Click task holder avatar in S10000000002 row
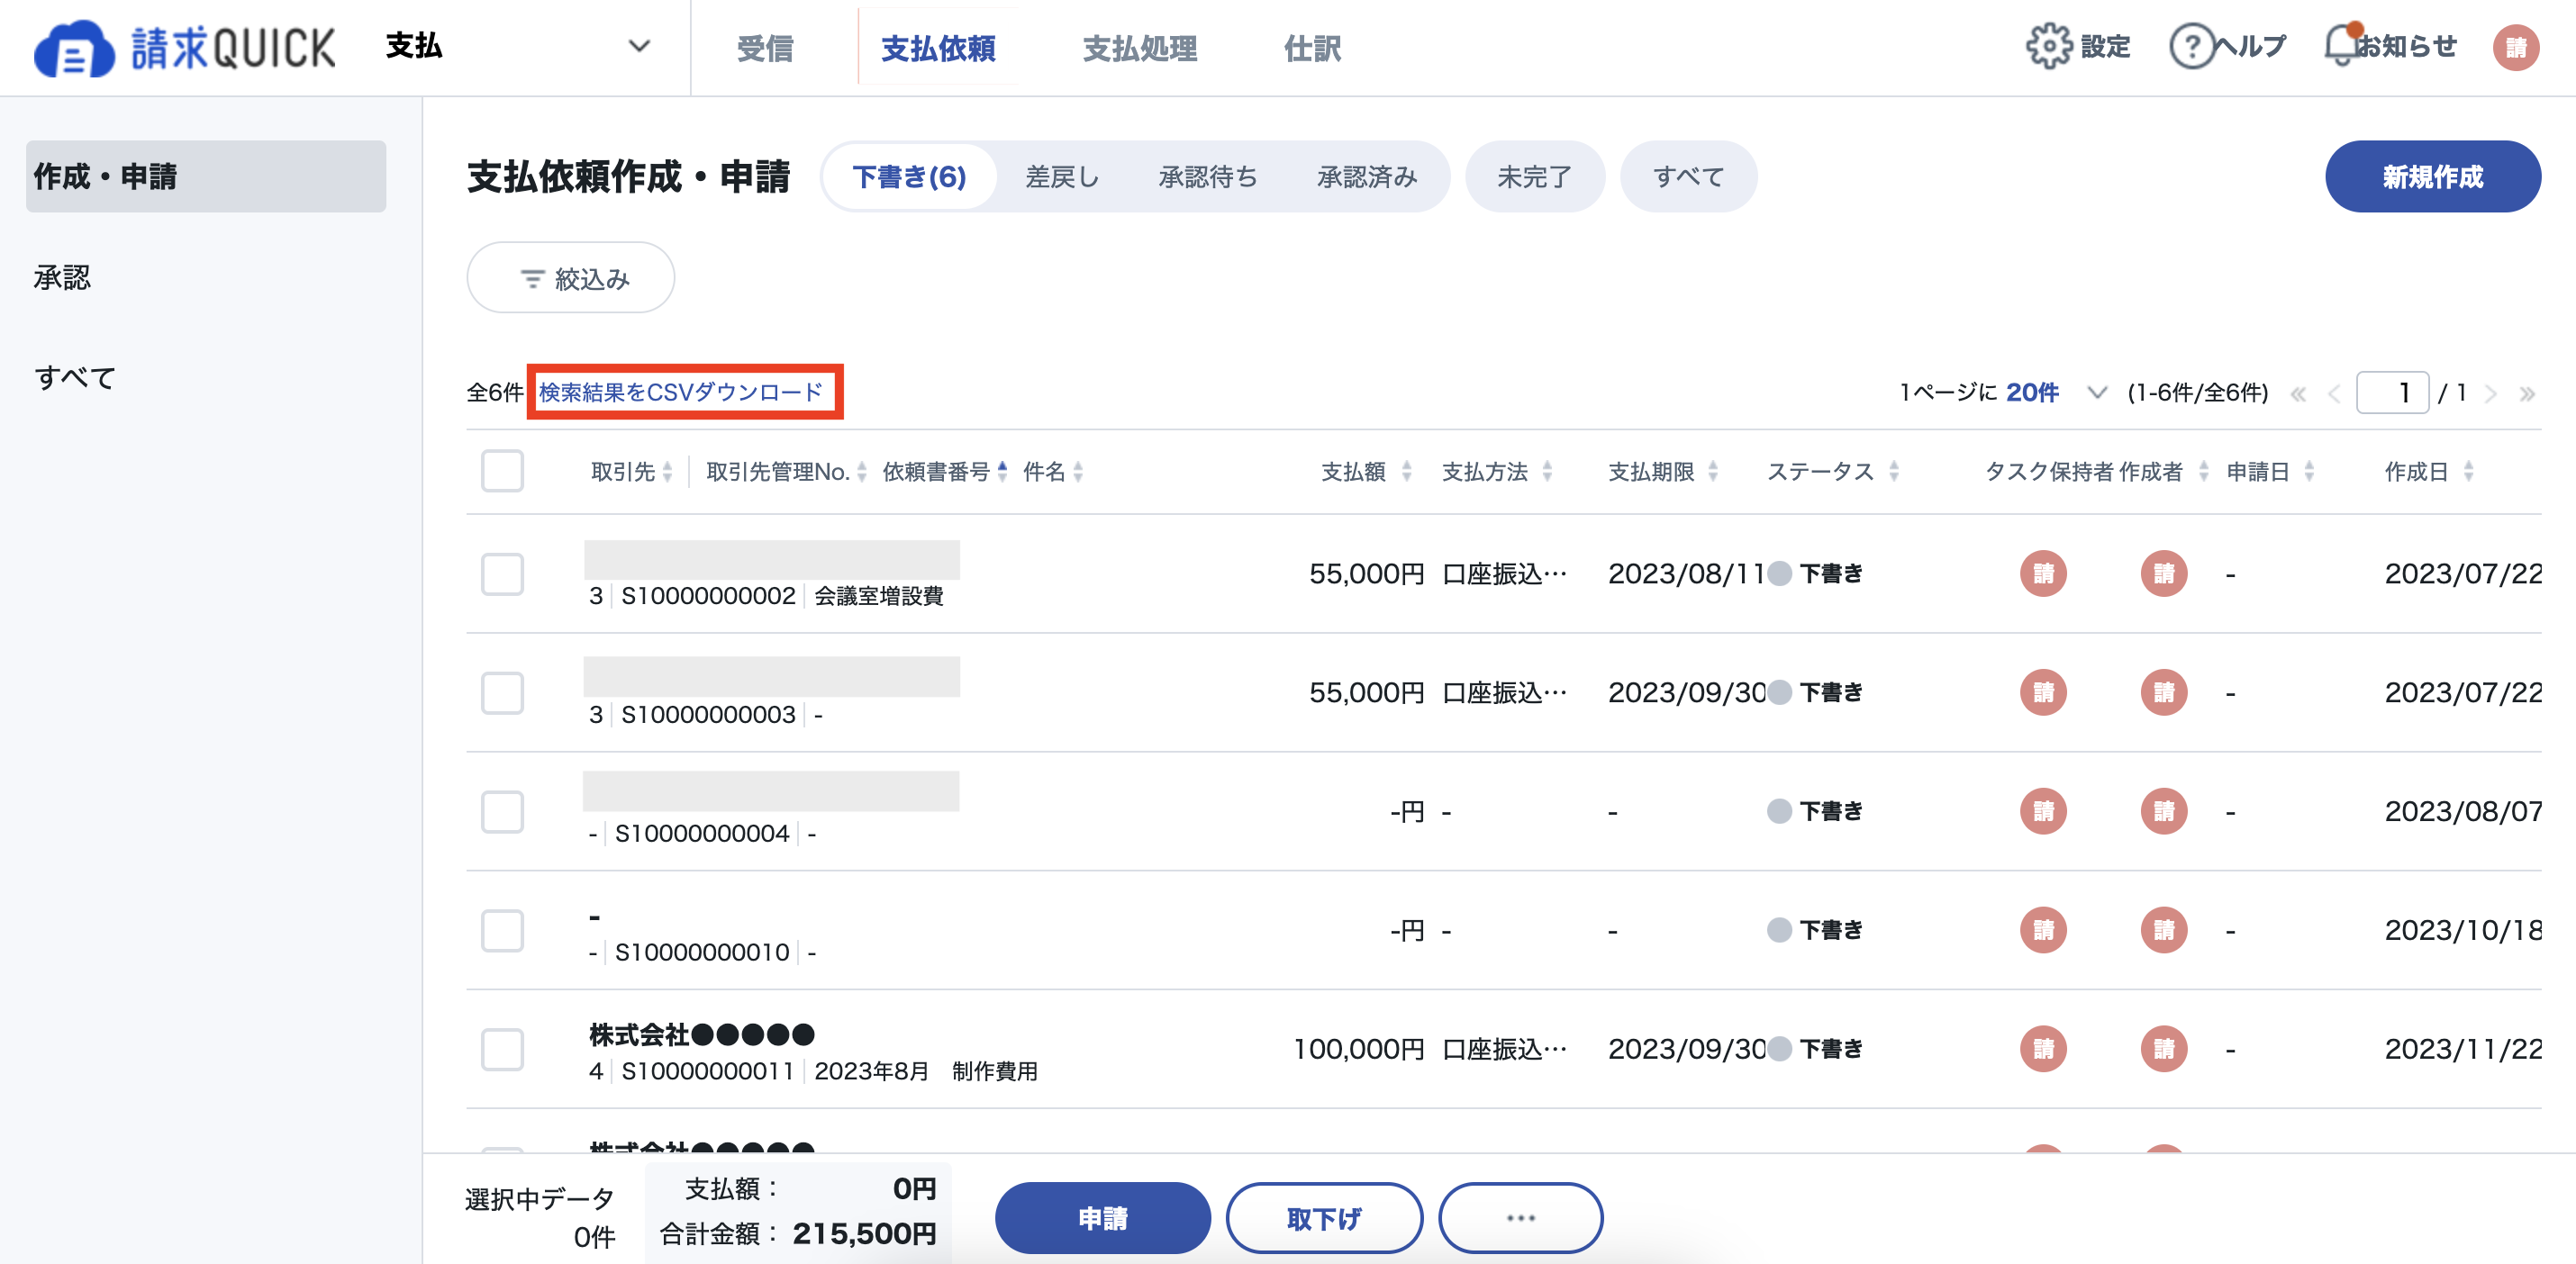2576x1264 pixels. 2042,573
